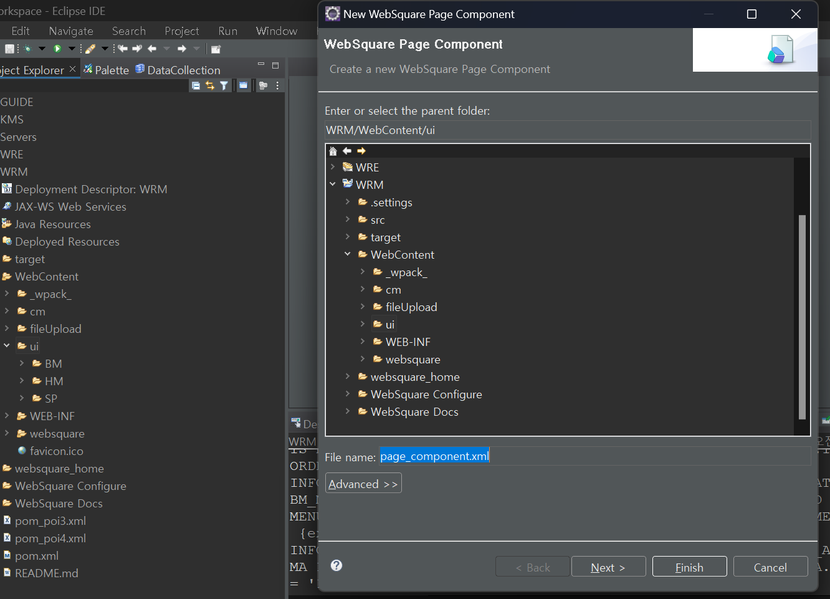Screen dimensions: 830x599
Task: Switch to the Palette tab
Action: 106,70
